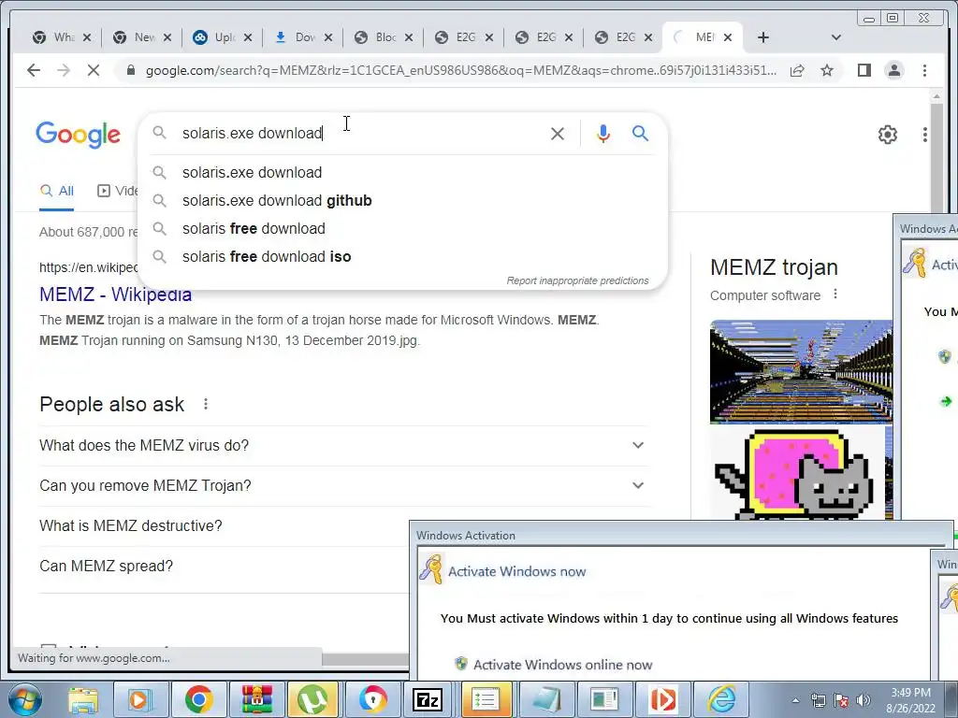Stop loading the page
The width and height of the screenshot is (958, 718).
(93, 70)
